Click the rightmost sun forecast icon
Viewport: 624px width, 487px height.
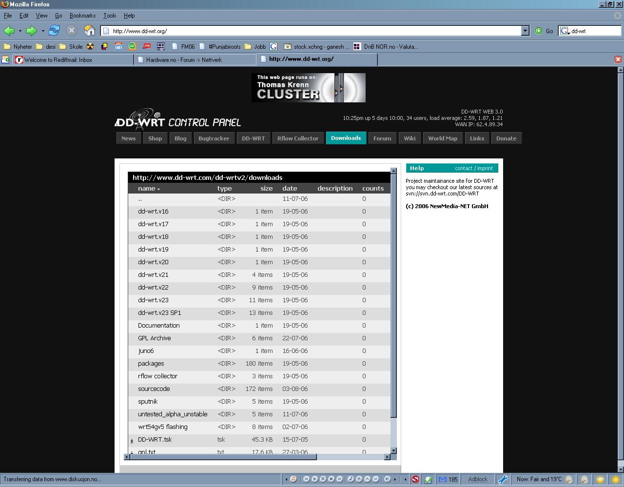click(616, 479)
